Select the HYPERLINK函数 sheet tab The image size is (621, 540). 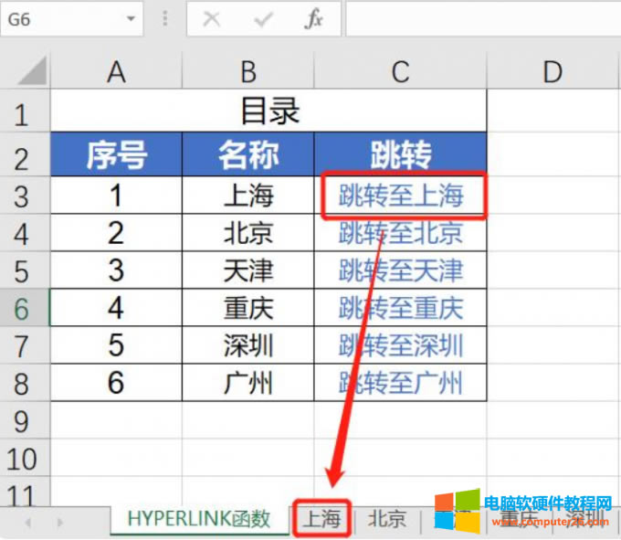pos(199,519)
